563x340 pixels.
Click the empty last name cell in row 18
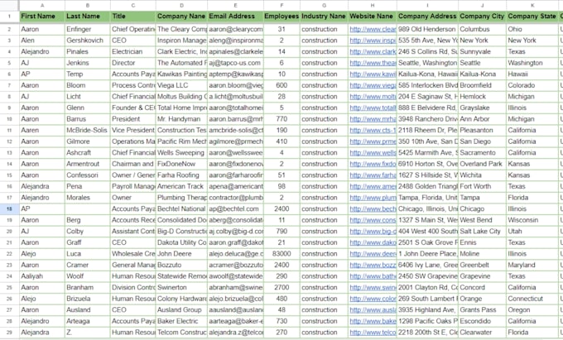(88, 208)
